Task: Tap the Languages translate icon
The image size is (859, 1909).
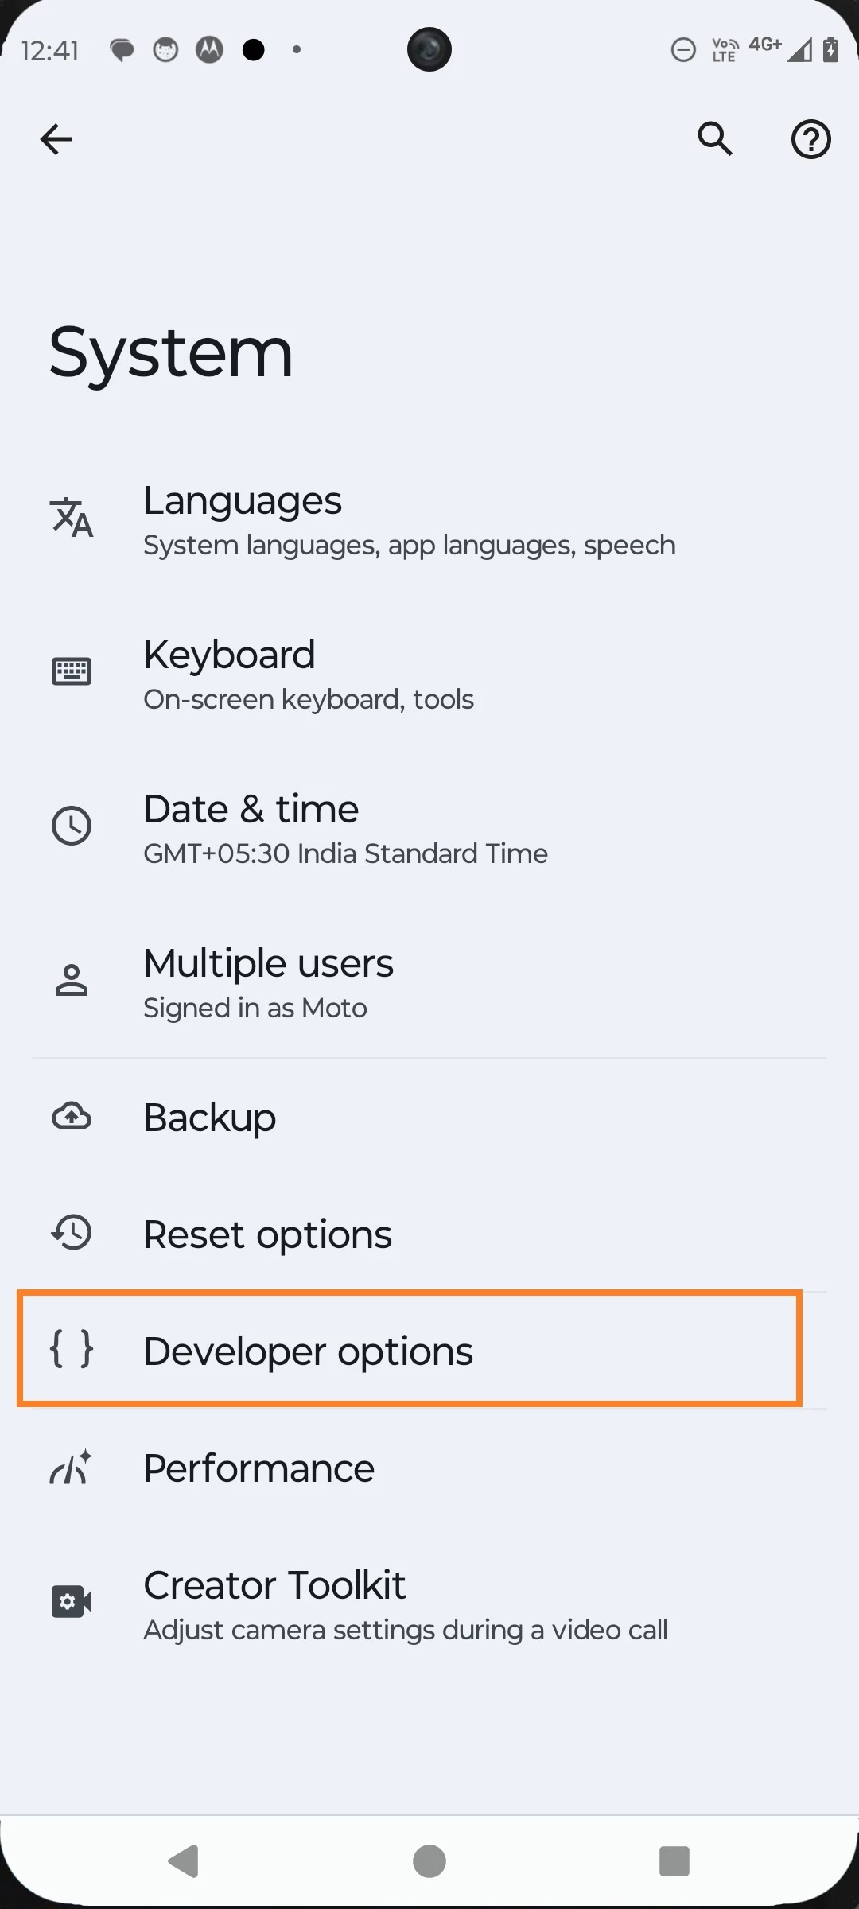Action: (72, 518)
